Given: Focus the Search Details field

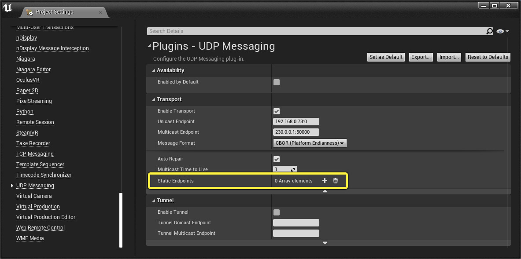Looking at the screenshot, I should pos(317,31).
